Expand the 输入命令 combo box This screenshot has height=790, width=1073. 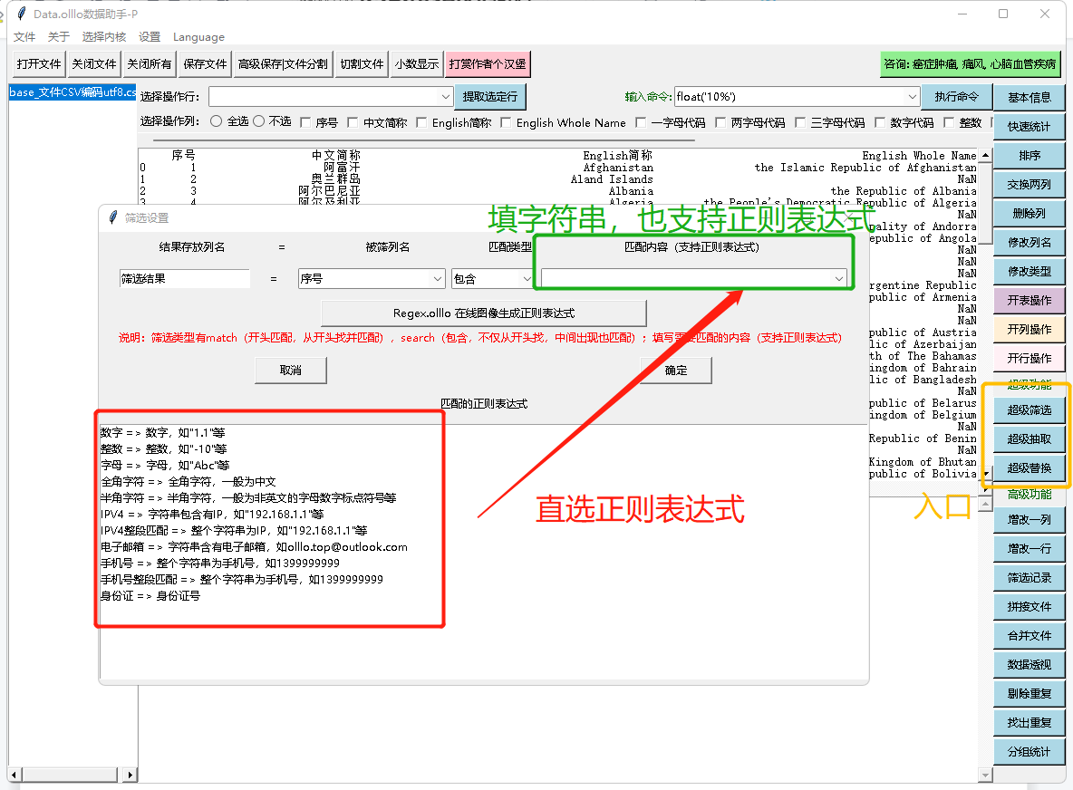tap(912, 97)
